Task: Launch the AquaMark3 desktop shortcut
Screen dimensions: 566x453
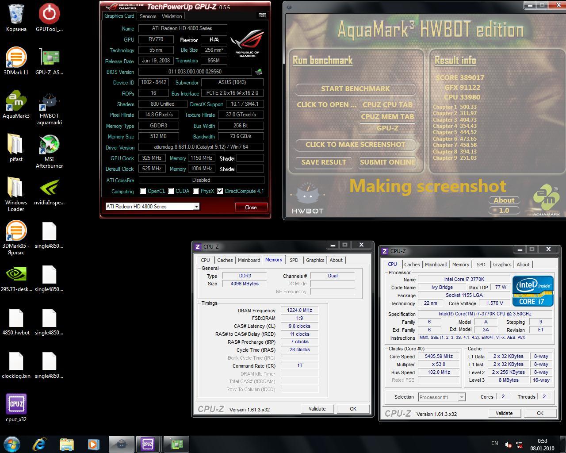Action: [x=16, y=104]
